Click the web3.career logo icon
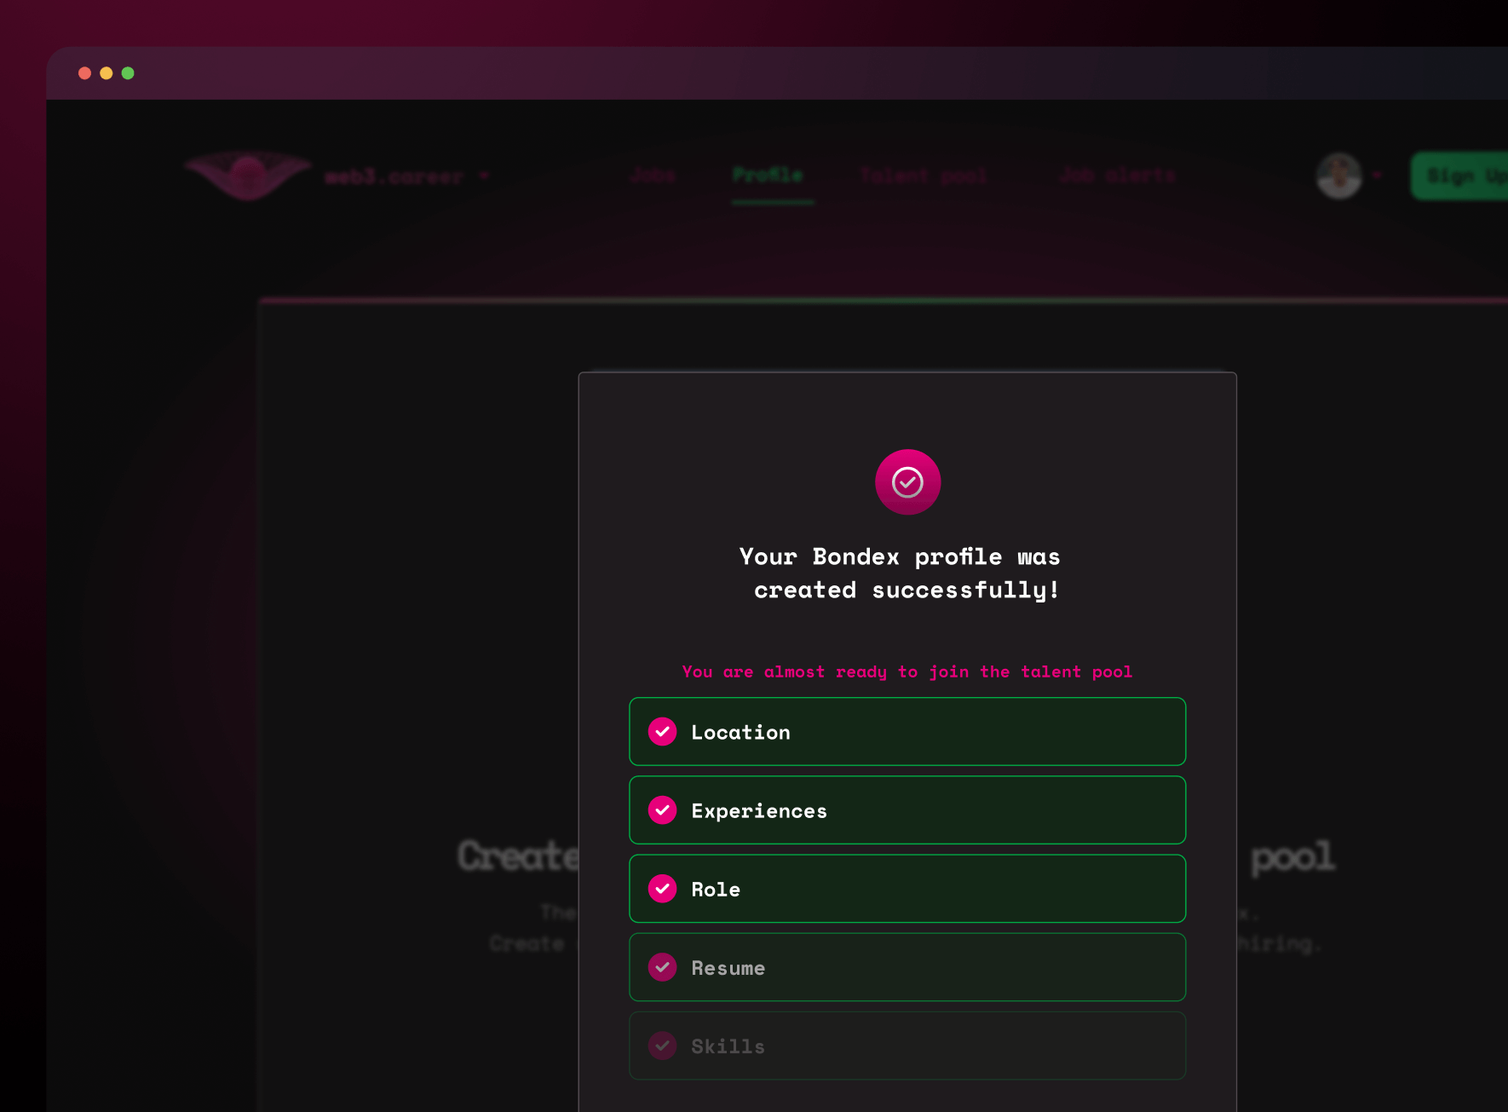The image size is (1508, 1112). point(246,175)
